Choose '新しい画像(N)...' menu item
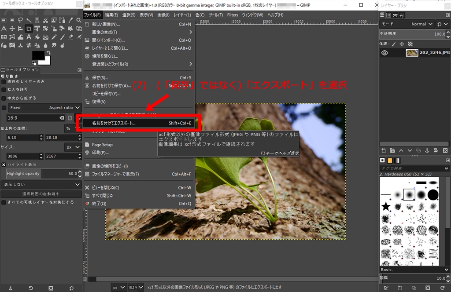The width and height of the screenshot is (451, 292). coord(139,24)
